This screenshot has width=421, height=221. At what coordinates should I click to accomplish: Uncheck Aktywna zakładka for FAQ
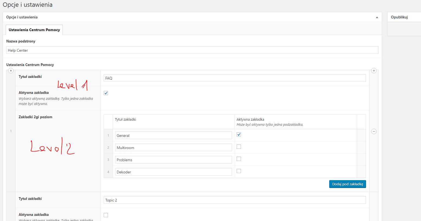pos(106,93)
